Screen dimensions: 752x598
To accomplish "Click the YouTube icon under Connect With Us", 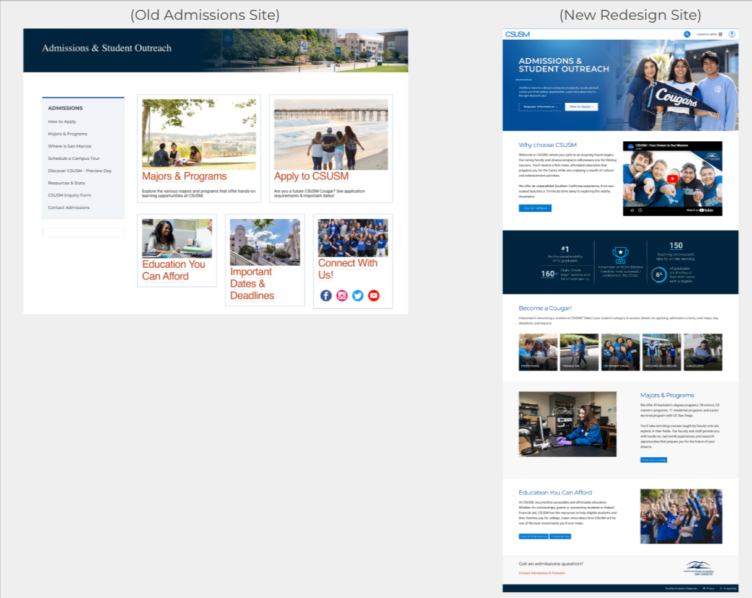I will [x=374, y=296].
